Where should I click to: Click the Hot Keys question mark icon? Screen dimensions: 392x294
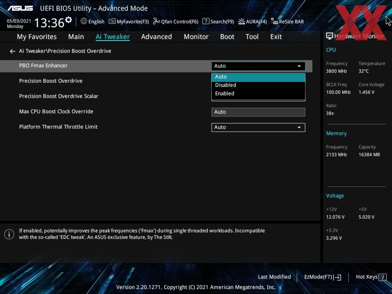coord(382,277)
